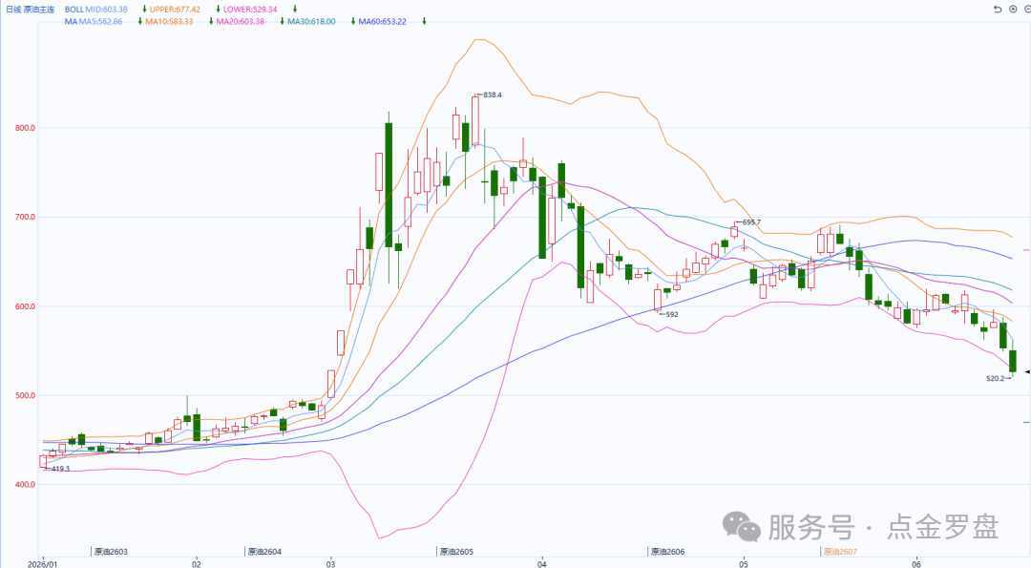Click the 02 month axis label
1031x568 pixels.
pos(196,564)
